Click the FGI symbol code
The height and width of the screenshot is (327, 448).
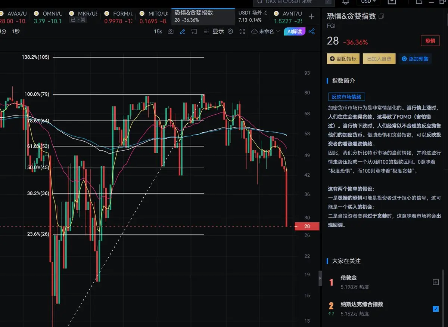(331, 25)
